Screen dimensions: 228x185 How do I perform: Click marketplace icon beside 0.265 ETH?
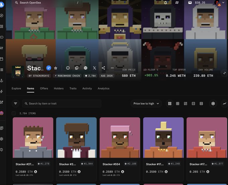[208, 172]
